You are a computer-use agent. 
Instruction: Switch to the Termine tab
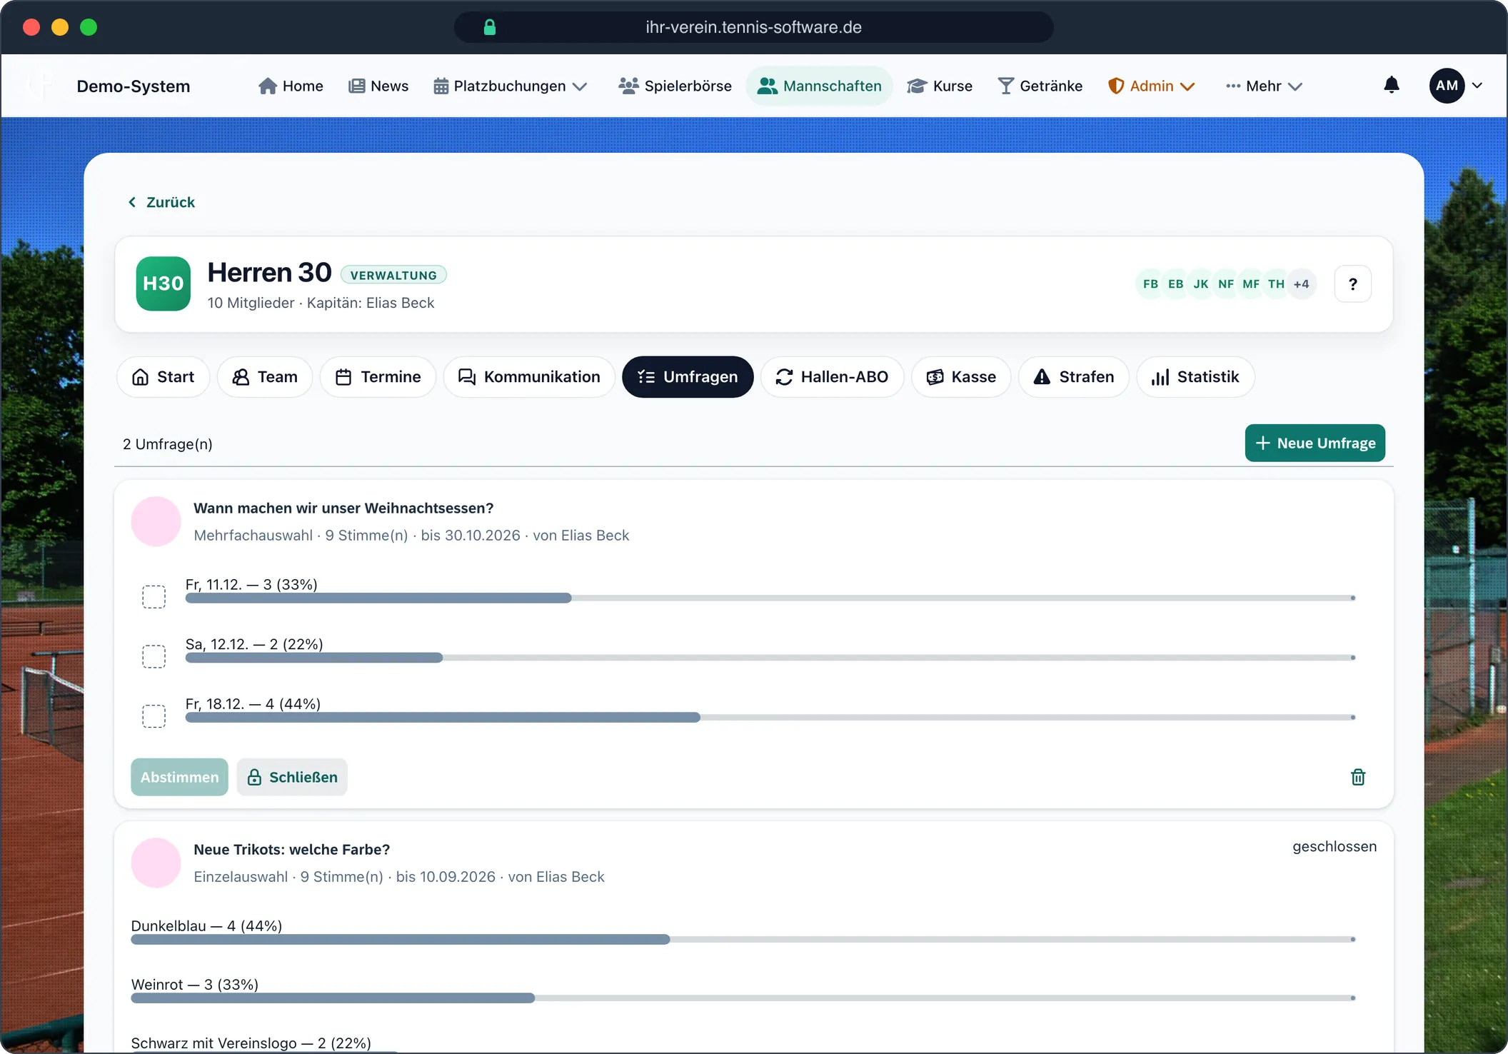tap(378, 376)
